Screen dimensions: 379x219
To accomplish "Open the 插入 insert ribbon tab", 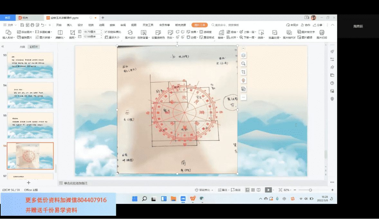I will [69, 25].
